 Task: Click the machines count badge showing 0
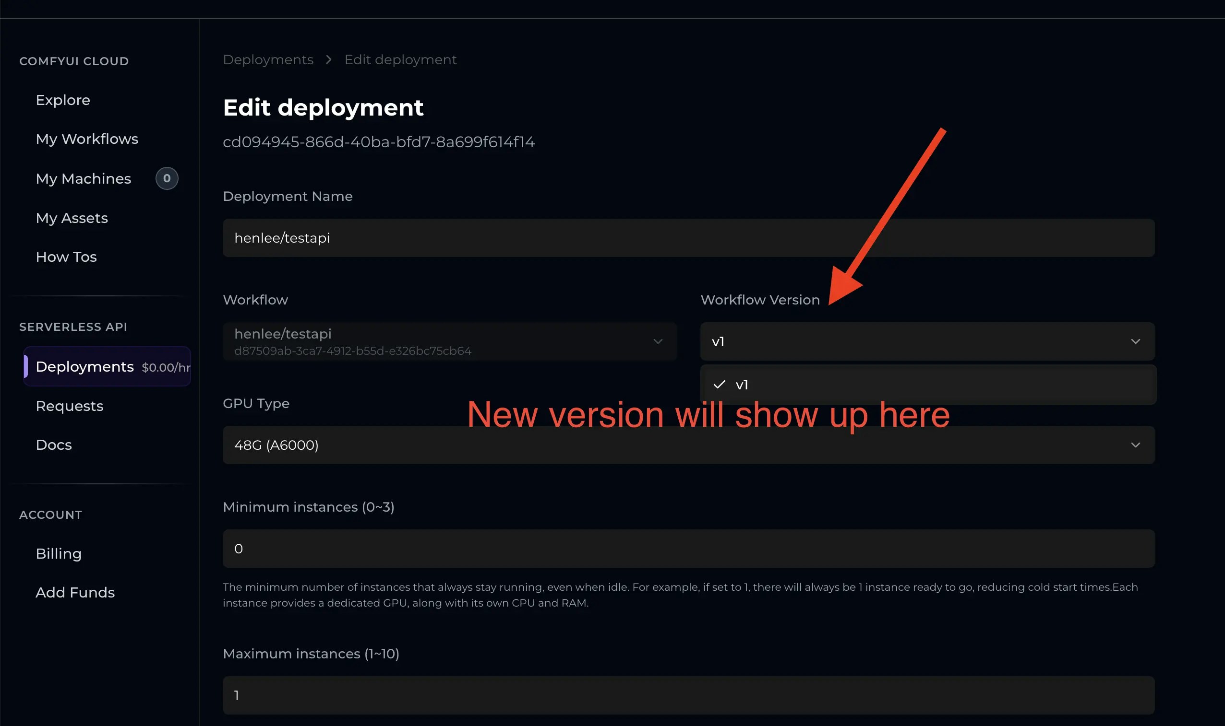pyautogui.click(x=167, y=178)
